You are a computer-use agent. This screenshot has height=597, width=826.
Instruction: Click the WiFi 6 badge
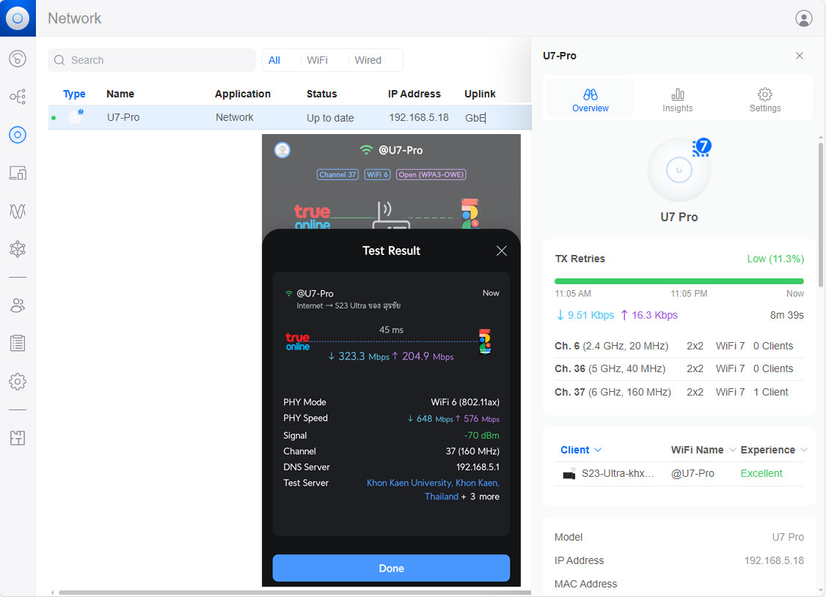coord(377,174)
